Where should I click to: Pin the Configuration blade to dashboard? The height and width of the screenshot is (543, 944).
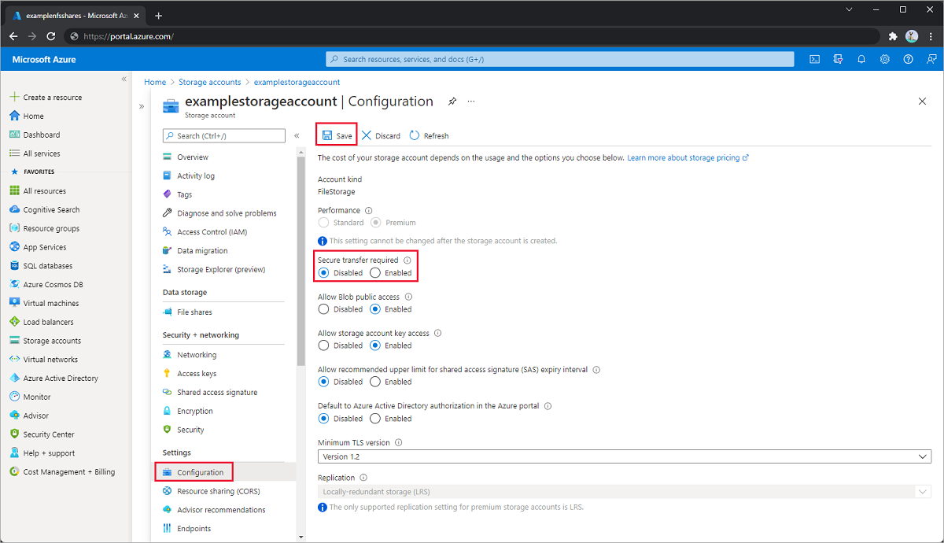tap(452, 102)
